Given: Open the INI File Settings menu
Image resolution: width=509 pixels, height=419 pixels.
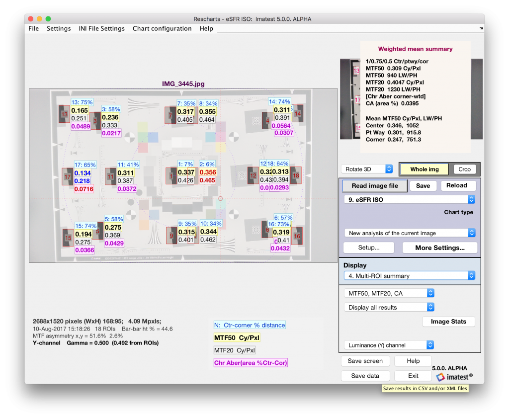Looking at the screenshot, I should [101, 28].
